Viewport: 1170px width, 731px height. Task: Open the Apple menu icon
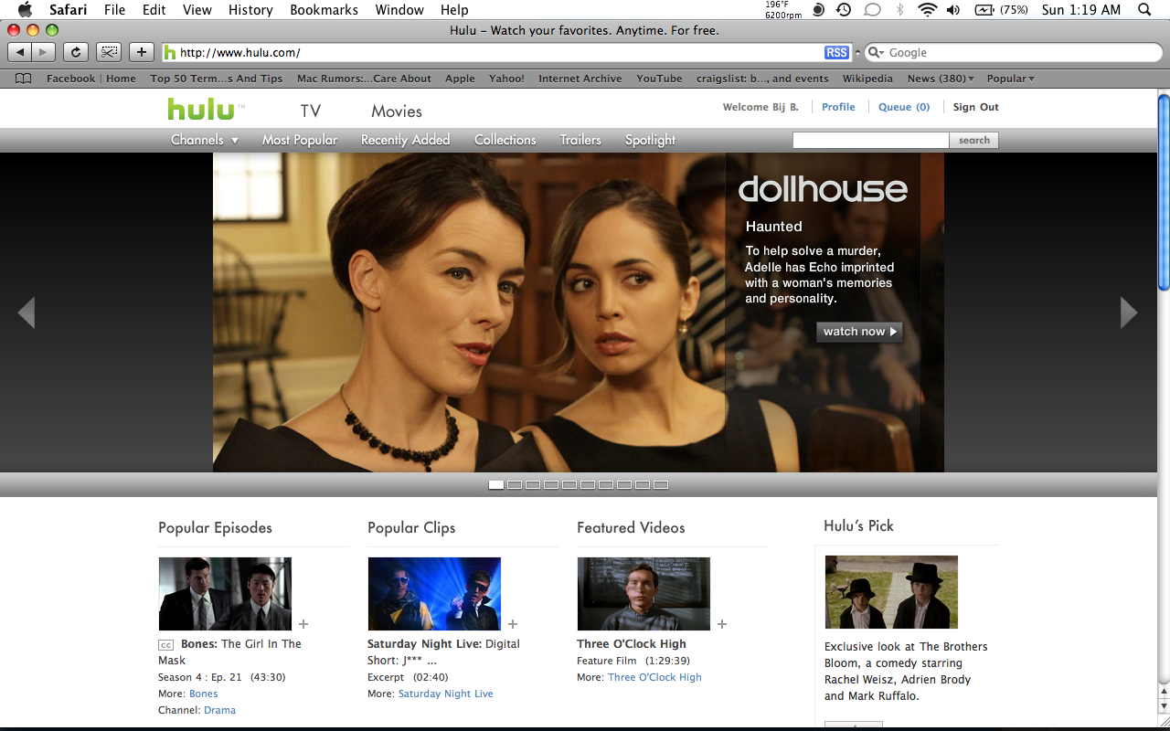25,10
